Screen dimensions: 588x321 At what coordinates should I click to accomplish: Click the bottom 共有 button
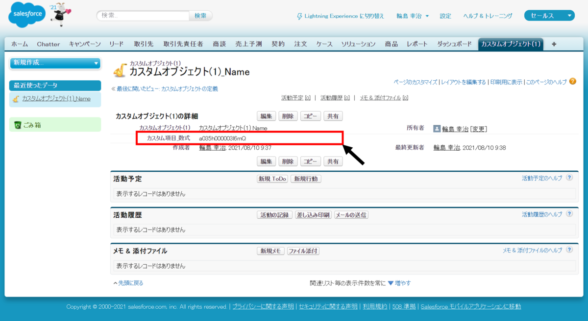(333, 161)
